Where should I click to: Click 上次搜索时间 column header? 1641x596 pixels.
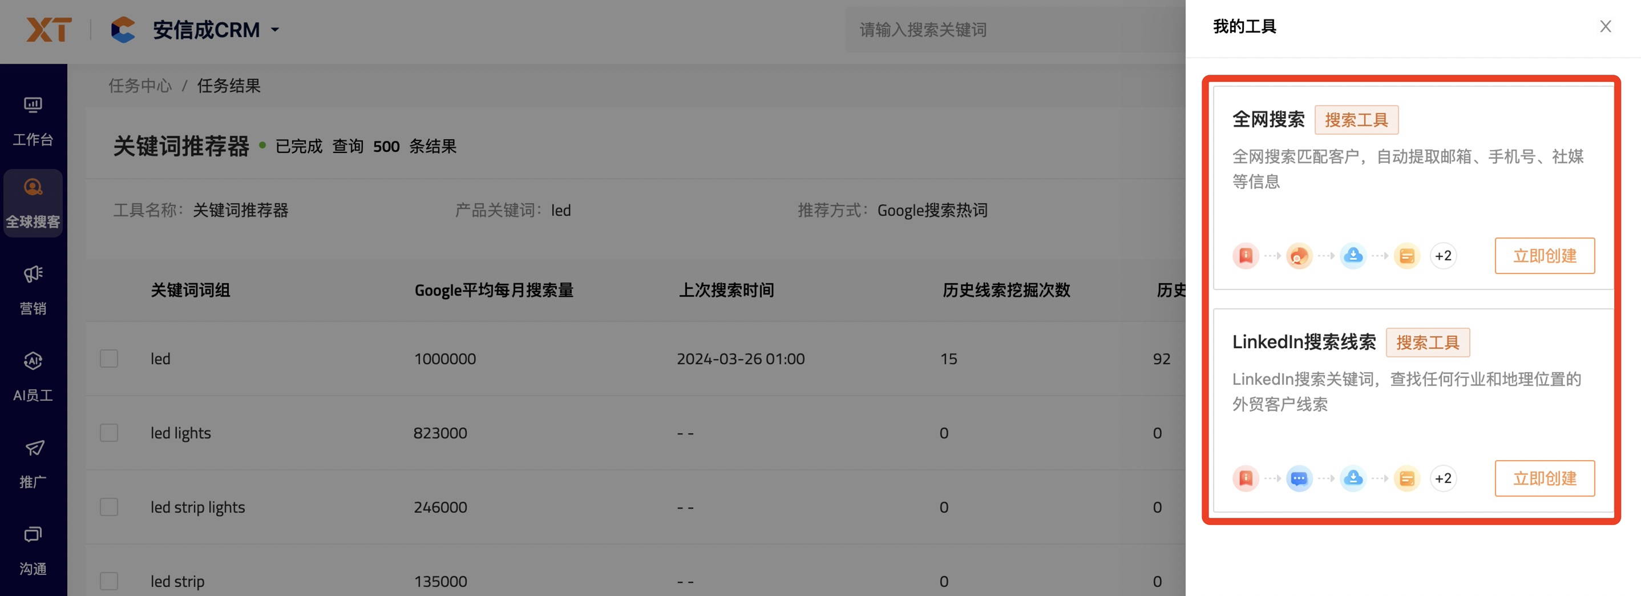coord(726,290)
